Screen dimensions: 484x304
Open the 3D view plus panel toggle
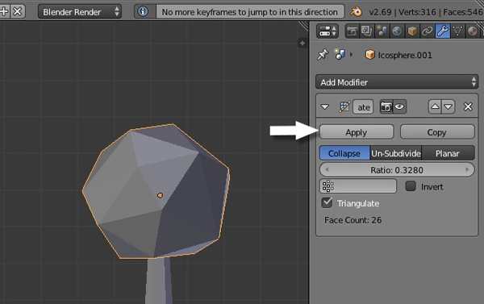302,44
